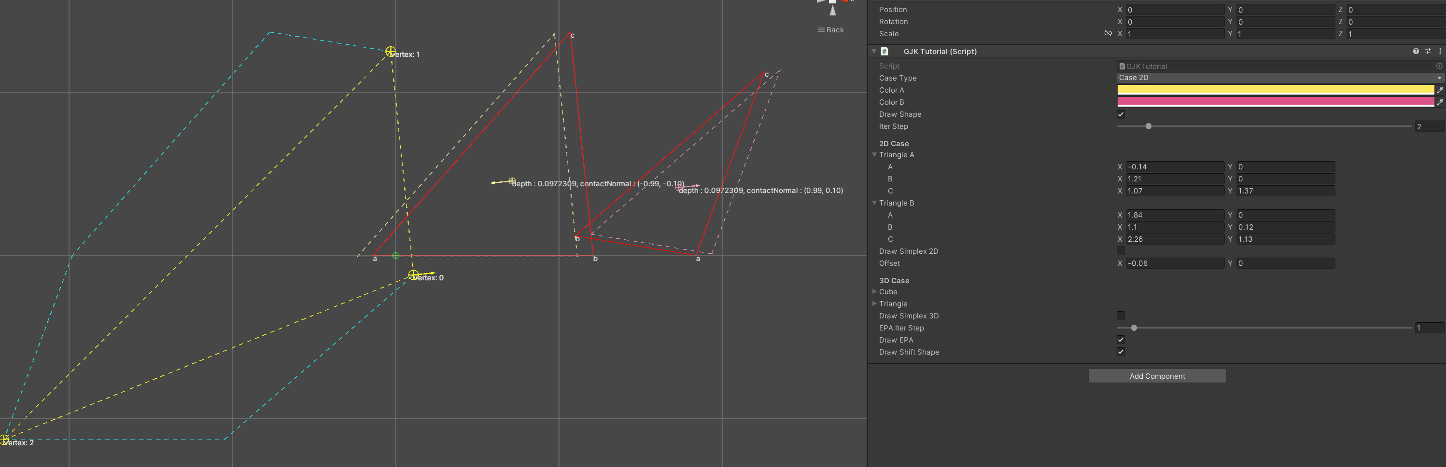Click the GJK Tutorial script icon

884,51
